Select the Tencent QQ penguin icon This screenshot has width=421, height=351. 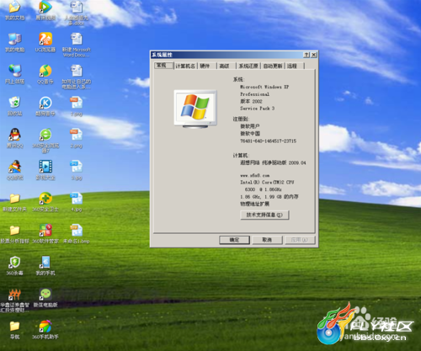(x=15, y=135)
